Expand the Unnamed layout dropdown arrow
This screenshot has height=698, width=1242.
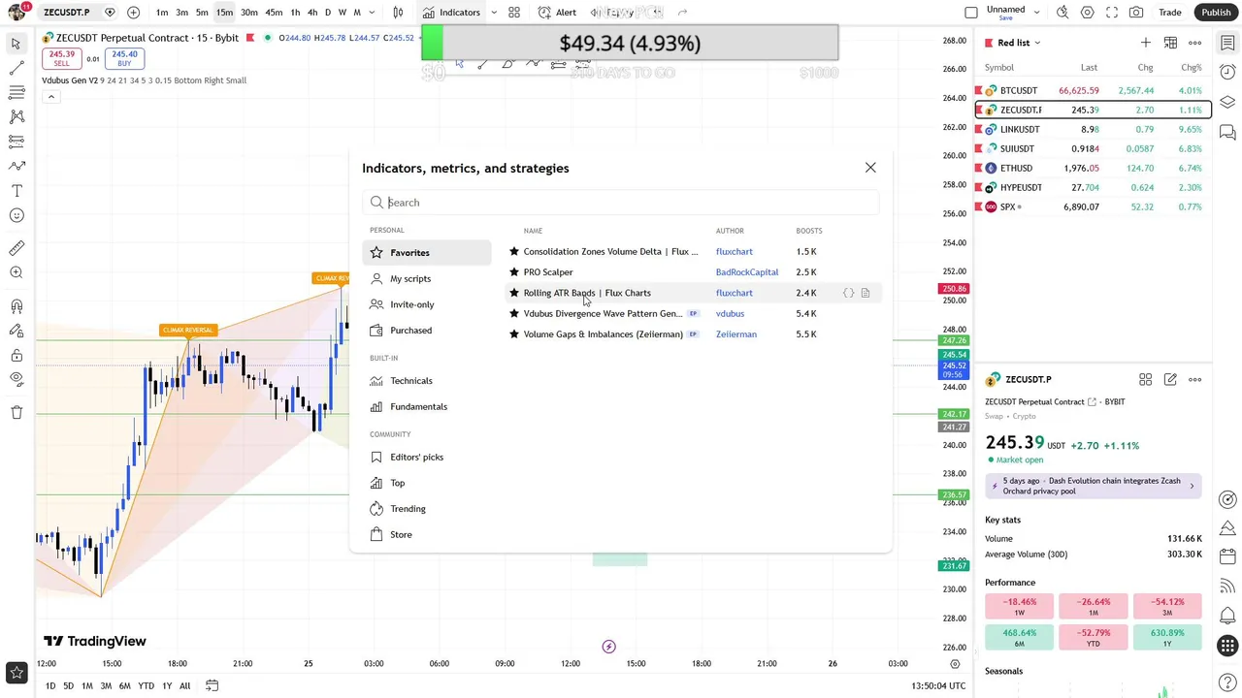coord(1037,13)
